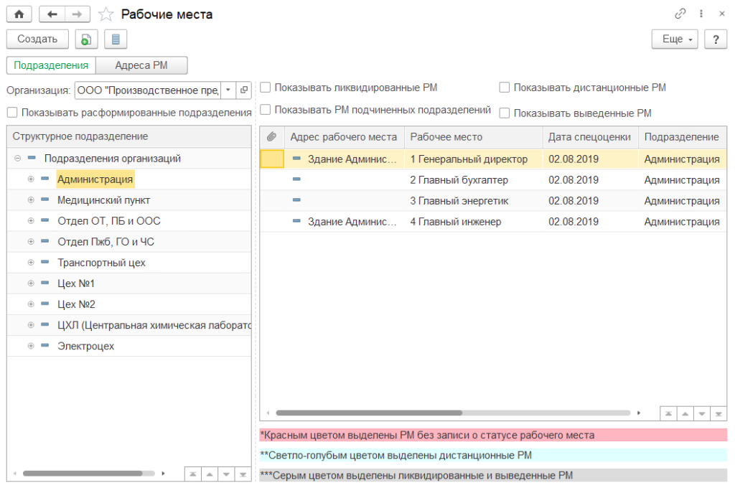Collapse Подразделения организаций root node
Screen dimensions: 735x488
17,159
